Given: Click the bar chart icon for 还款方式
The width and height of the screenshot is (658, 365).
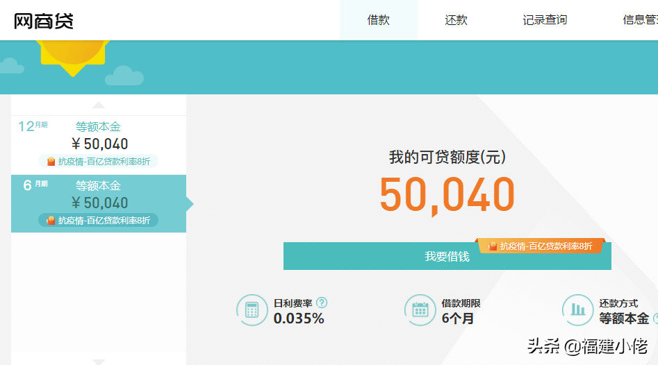Looking at the screenshot, I should point(578,310).
